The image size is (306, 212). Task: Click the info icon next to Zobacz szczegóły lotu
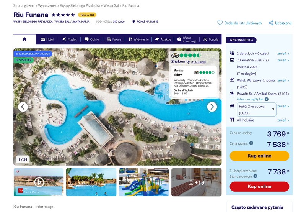click(267, 99)
